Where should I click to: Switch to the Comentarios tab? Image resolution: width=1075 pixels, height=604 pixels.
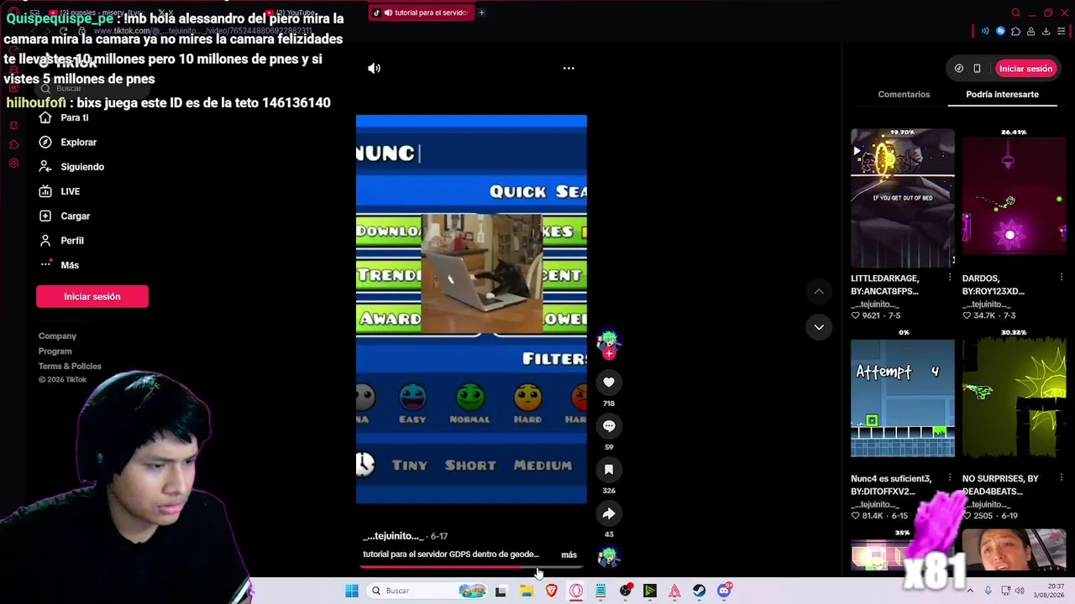click(x=904, y=95)
